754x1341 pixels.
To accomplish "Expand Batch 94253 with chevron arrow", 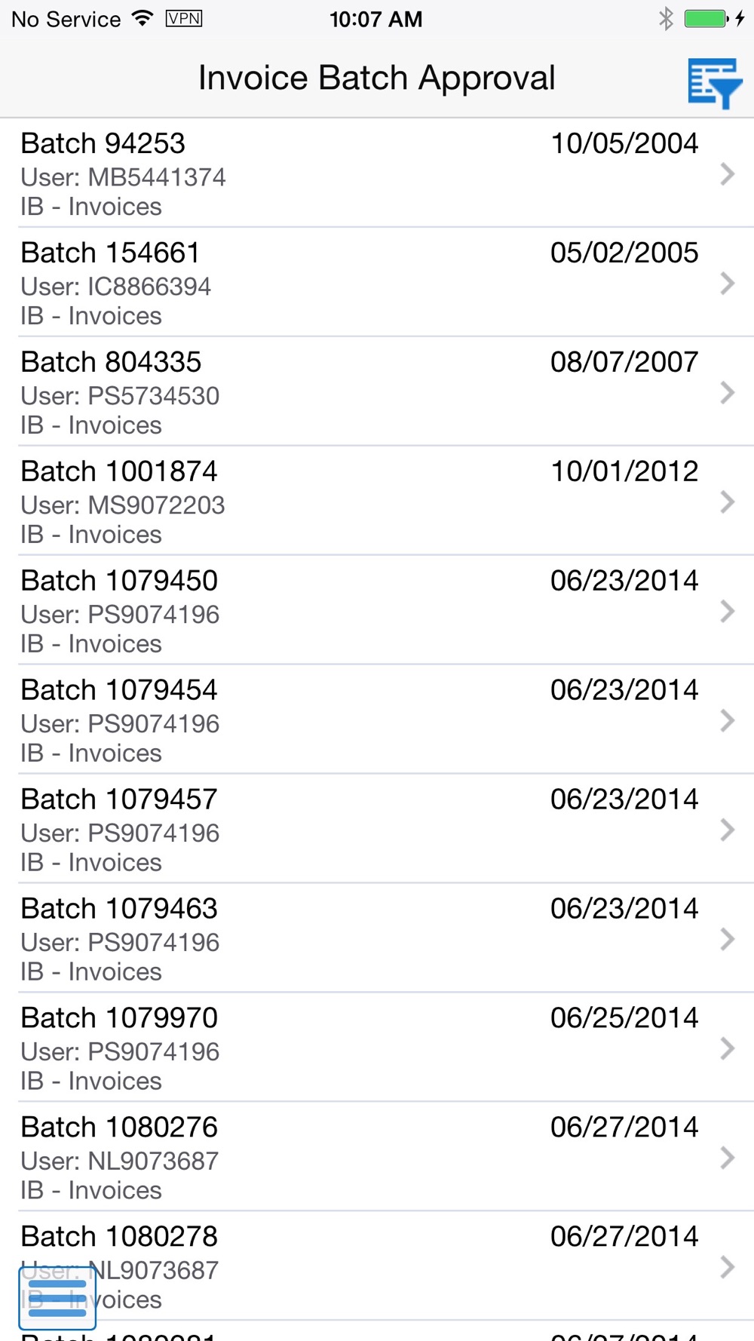I will click(727, 174).
